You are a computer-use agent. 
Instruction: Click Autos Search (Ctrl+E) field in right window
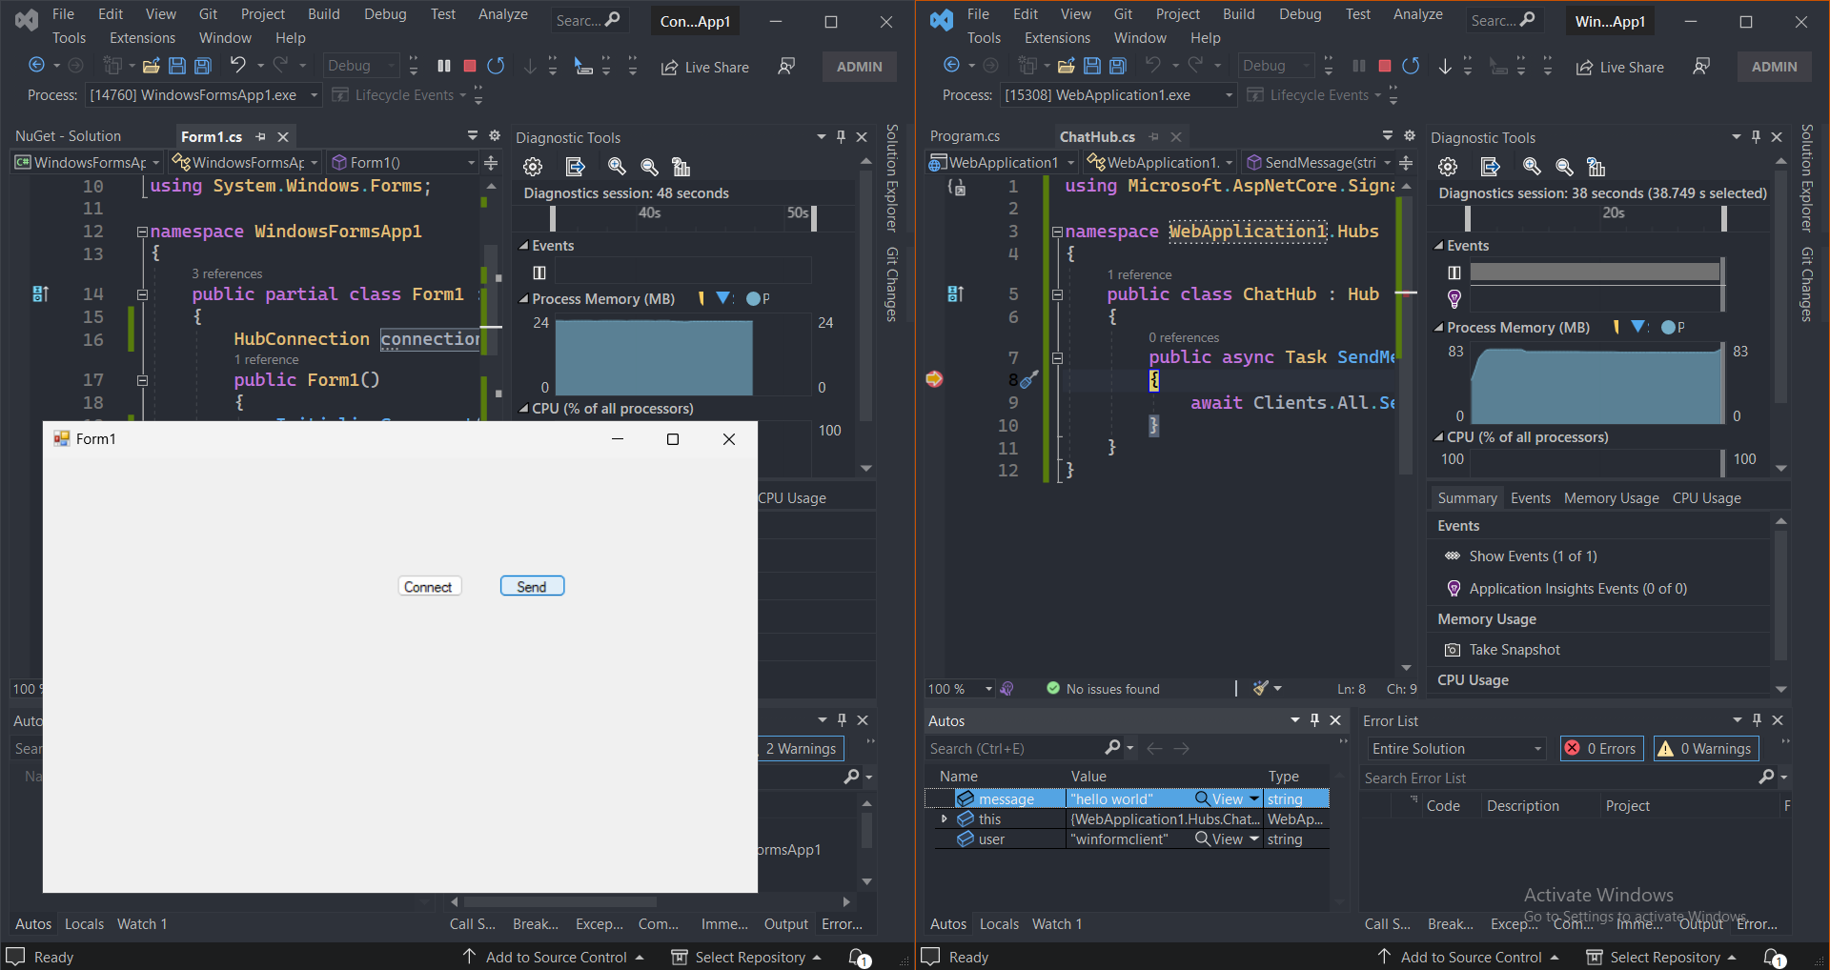click(x=1015, y=749)
